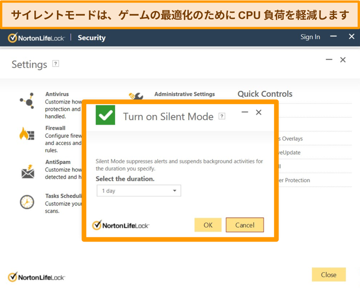Click the Antivirus network icon
This screenshot has height=289, width=360.
click(x=27, y=101)
